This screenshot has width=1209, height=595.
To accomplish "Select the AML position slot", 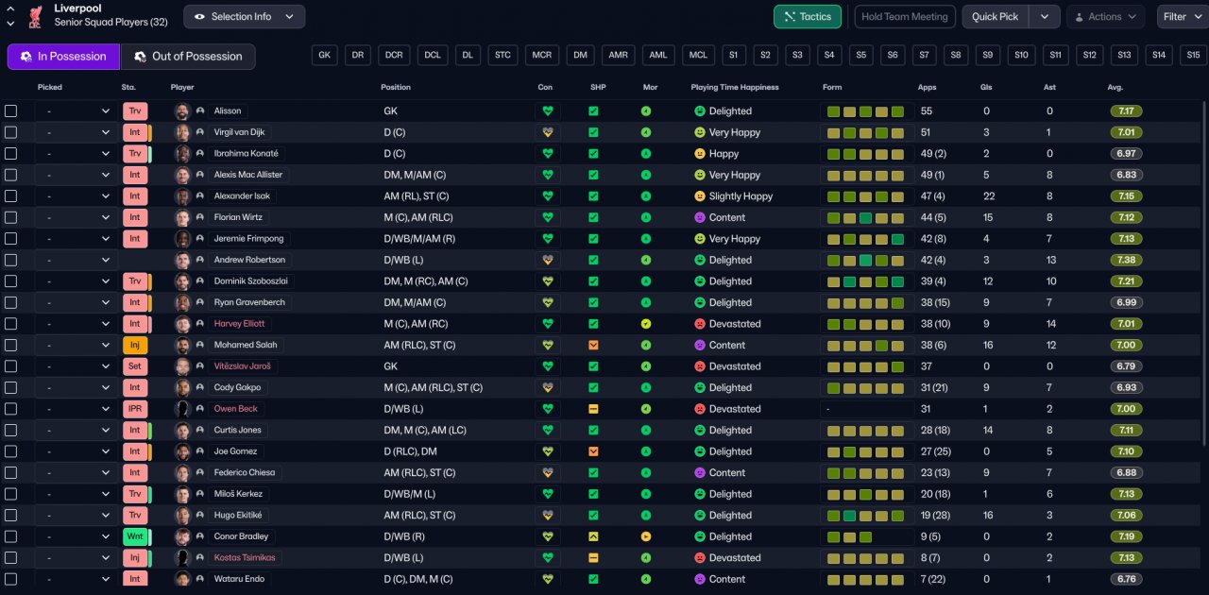I will (658, 55).
